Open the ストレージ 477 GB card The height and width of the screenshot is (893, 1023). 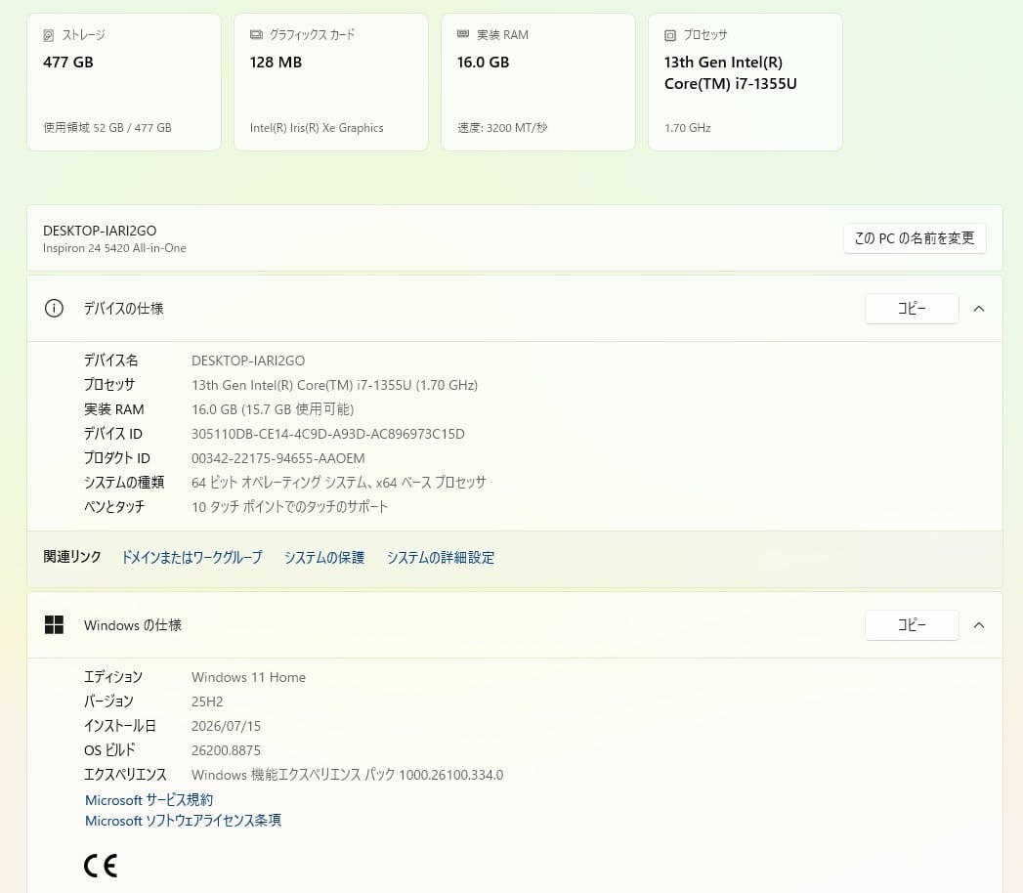(x=124, y=82)
